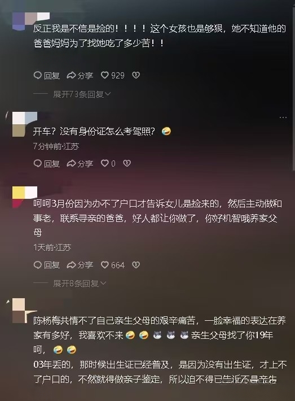
Task: Open first commenter's avatar profile
Action: tap(25, 21)
